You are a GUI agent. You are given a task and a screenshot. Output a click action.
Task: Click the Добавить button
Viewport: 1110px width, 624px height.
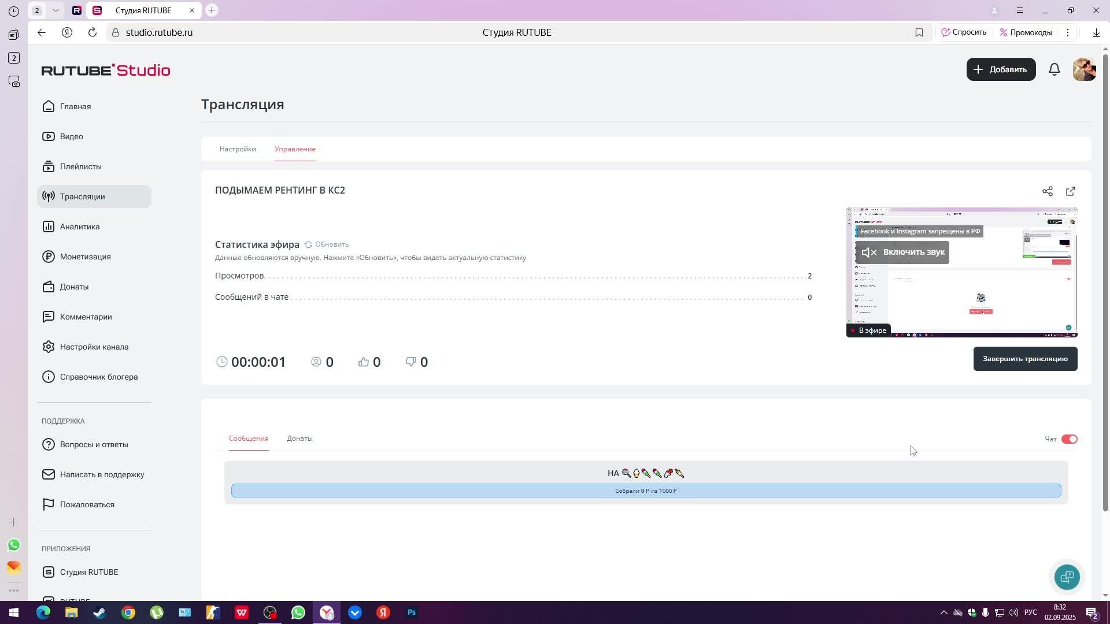point(1001,69)
